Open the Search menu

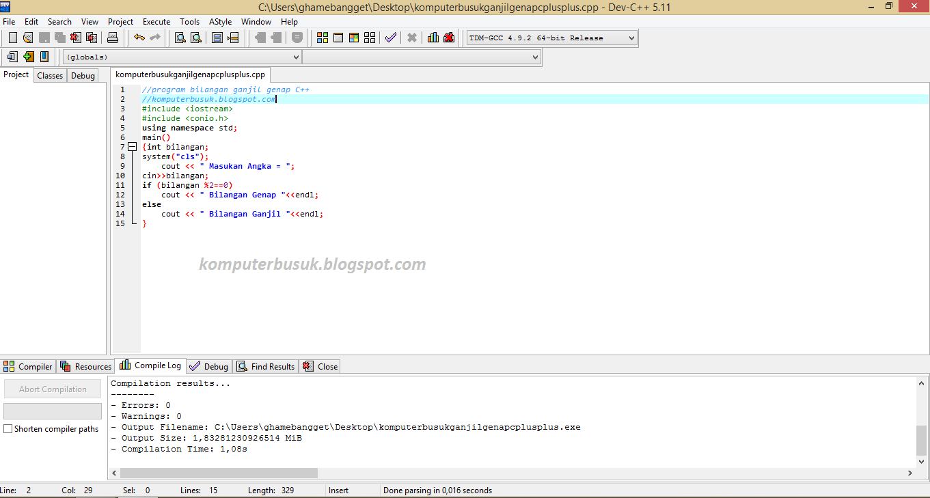pyautogui.click(x=59, y=22)
